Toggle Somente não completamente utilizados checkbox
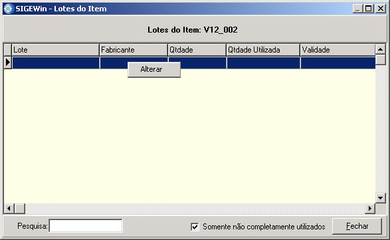This screenshot has width=390, height=240. pos(195,227)
